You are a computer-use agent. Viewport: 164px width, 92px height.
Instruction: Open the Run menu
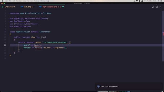[x=32, y=1]
